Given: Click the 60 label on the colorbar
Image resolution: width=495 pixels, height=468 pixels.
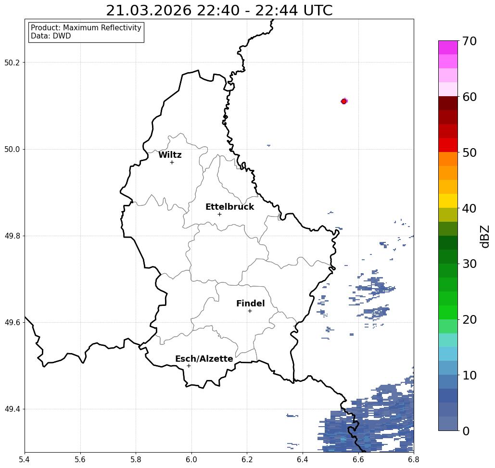Looking at the screenshot, I should pos(470,97).
